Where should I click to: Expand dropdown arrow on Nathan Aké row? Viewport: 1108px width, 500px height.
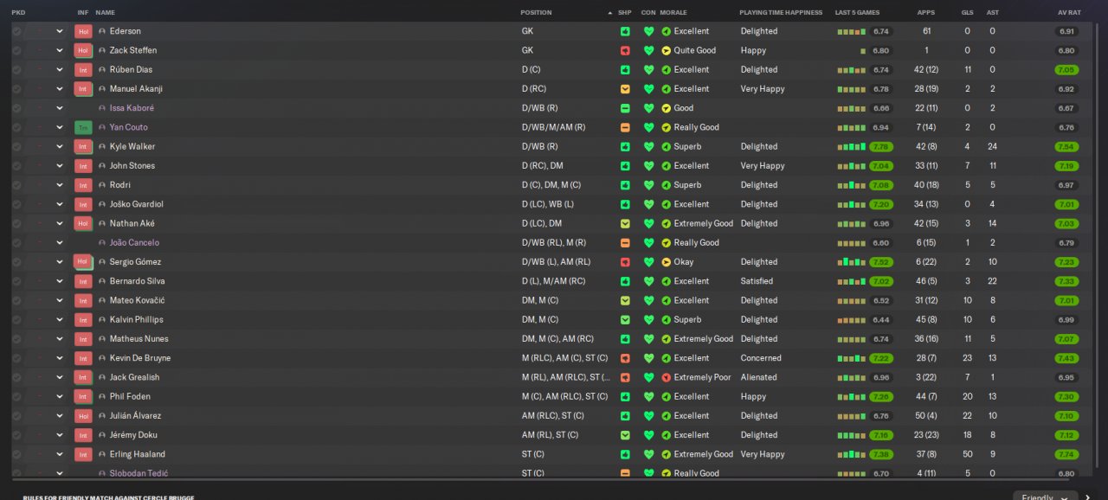pos(60,223)
